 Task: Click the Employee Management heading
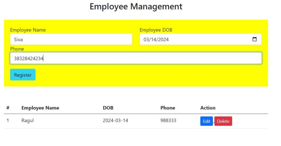136,6
